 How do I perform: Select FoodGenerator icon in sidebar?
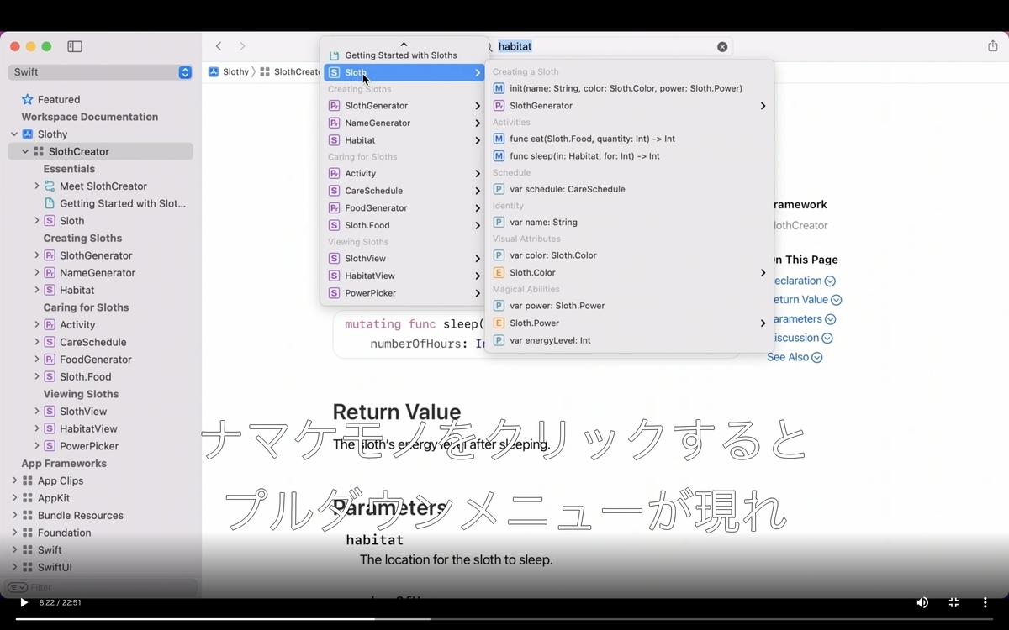50,360
